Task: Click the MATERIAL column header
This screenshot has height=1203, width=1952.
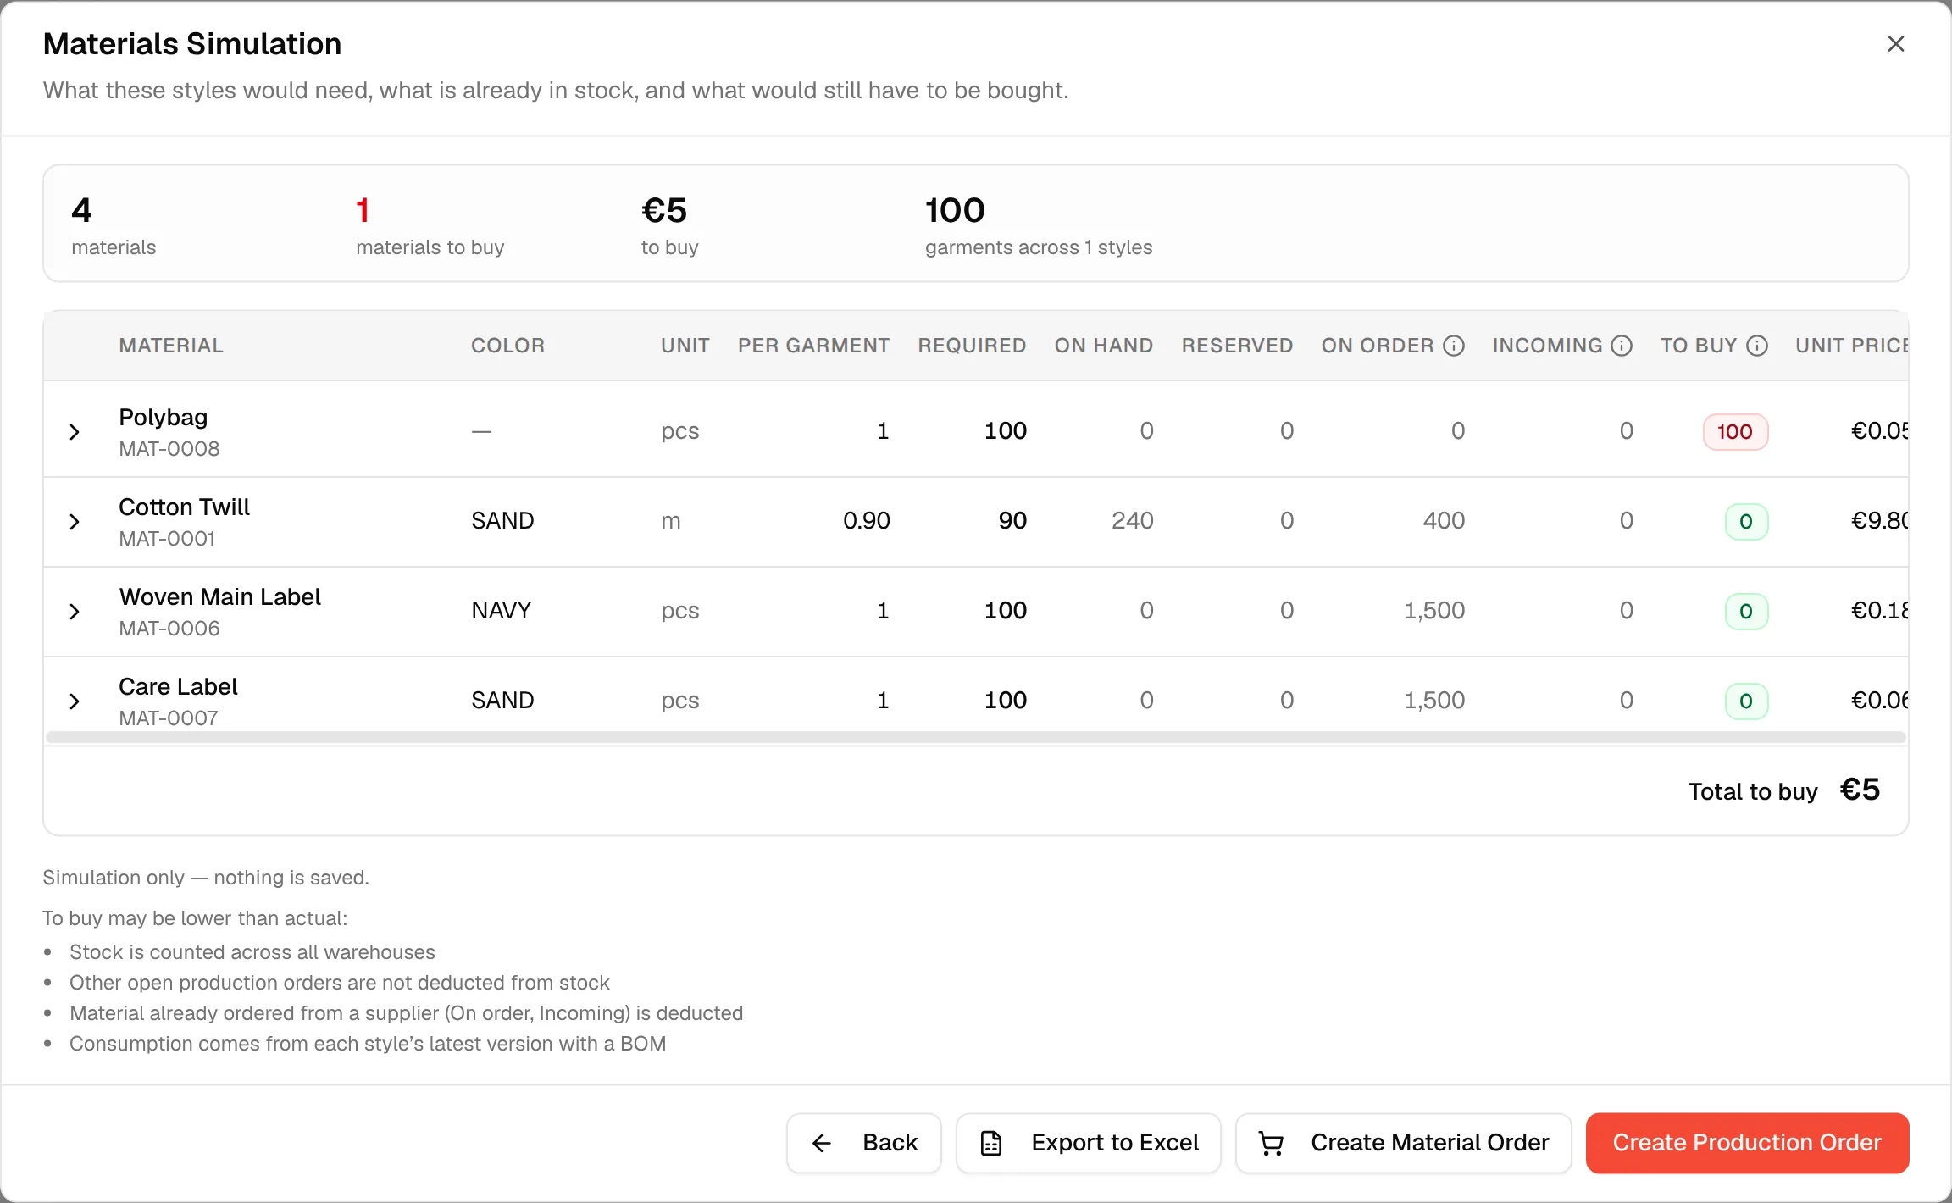Action: click(171, 346)
